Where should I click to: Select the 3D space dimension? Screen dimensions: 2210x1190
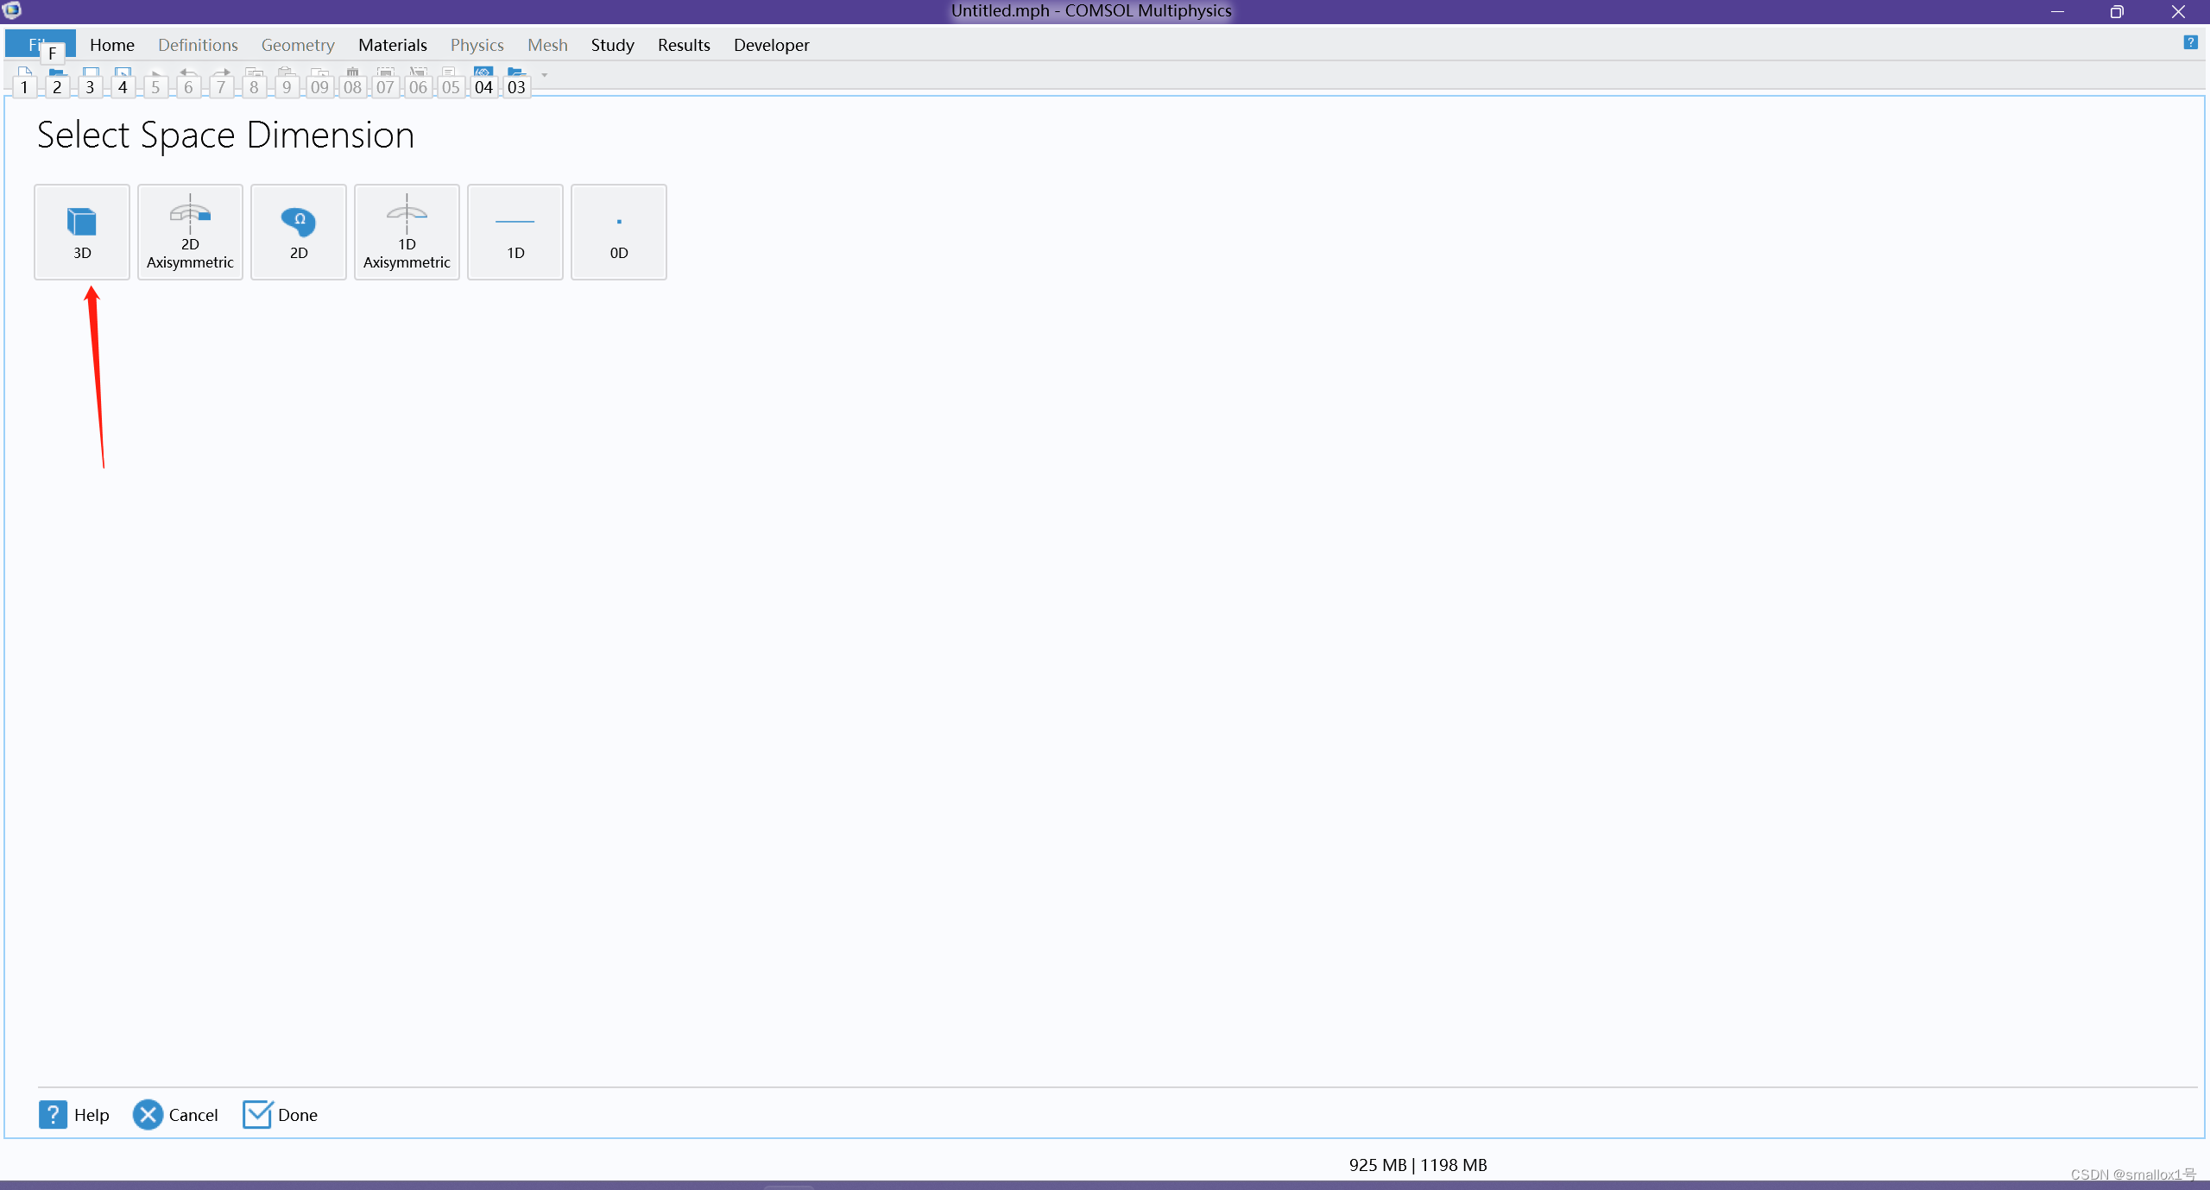click(81, 231)
